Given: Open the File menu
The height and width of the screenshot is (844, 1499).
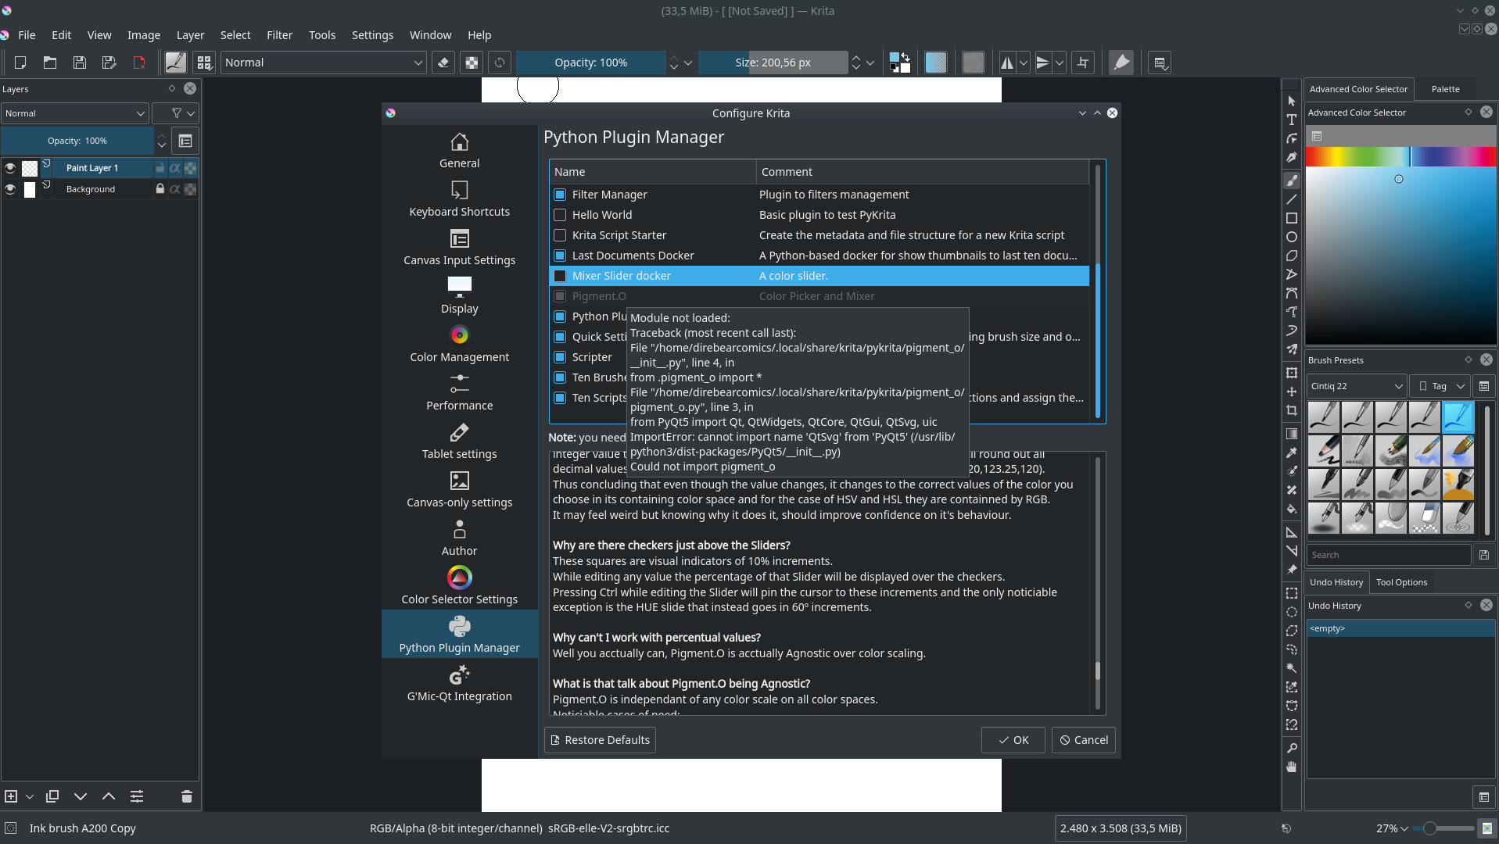Looking at the screenshot, I should point(27,35).
